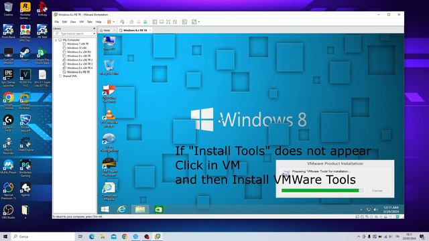Viewport: 429px width, 241px height.
Task: Click Recycle Bin on guest desktop
Action: point(109,68)
